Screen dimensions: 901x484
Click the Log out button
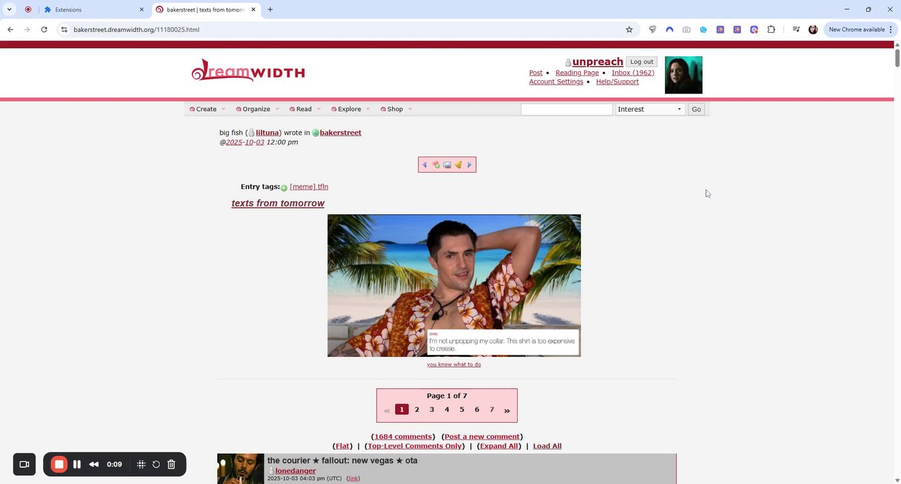pos(641,62)
